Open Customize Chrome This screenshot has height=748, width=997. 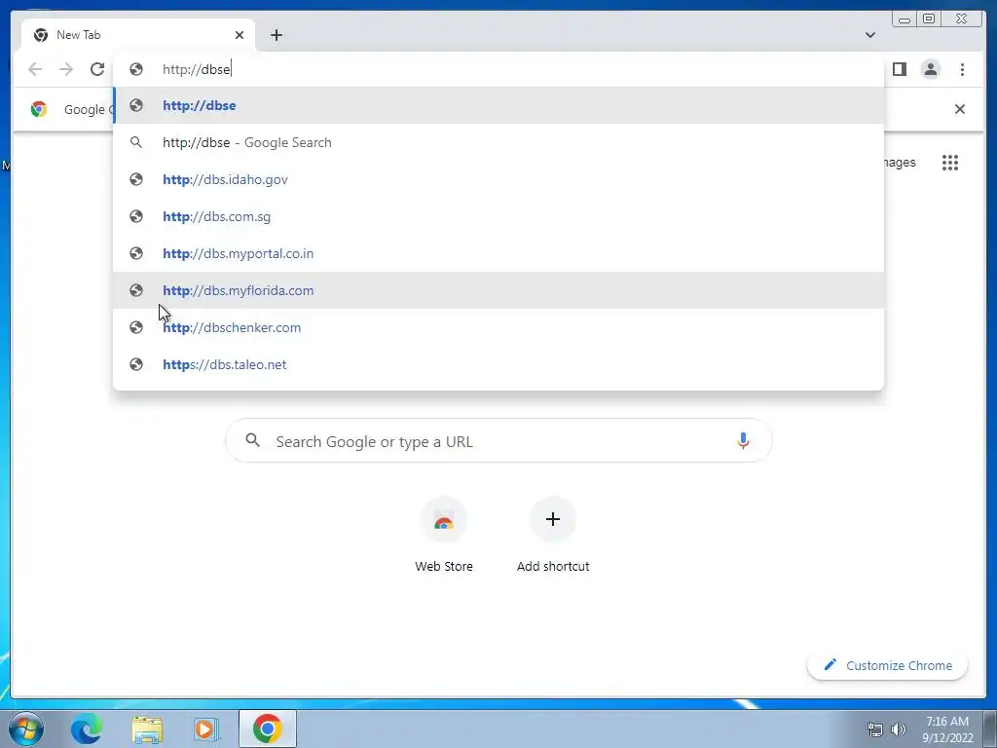(888, 665)
